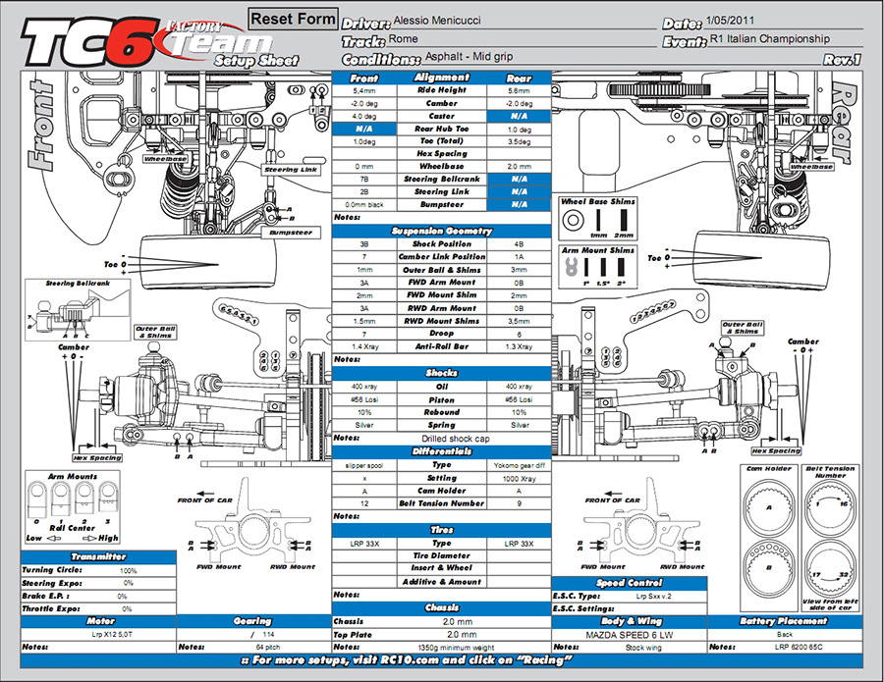Click rear Wheelbase field 2.0 mm

point(519,167)
